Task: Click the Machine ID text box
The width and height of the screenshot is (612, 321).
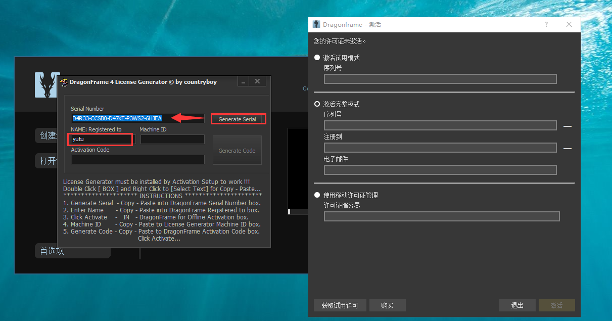Action: 172,140
